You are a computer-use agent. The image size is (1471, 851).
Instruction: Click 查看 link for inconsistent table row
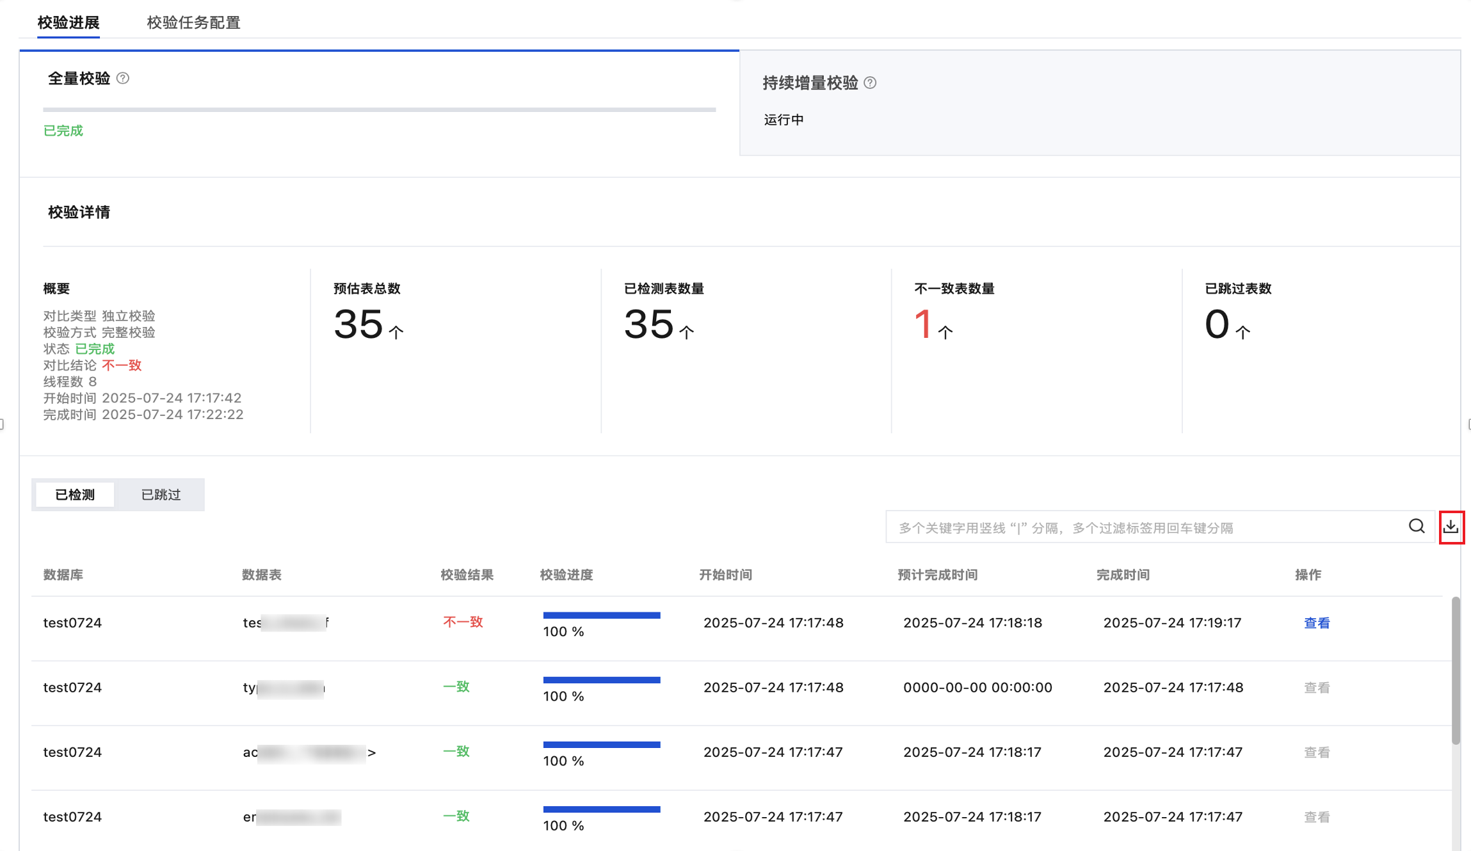[x=1317, y=623]
